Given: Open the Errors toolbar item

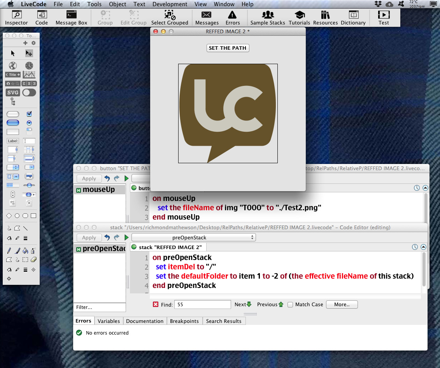Looking at the screenshot, I should pos(233,18).
